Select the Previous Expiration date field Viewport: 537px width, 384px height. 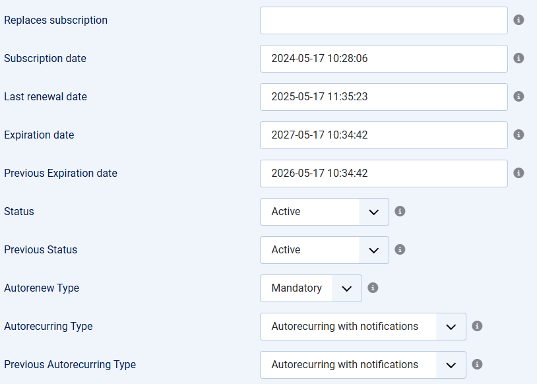[383, 174]
